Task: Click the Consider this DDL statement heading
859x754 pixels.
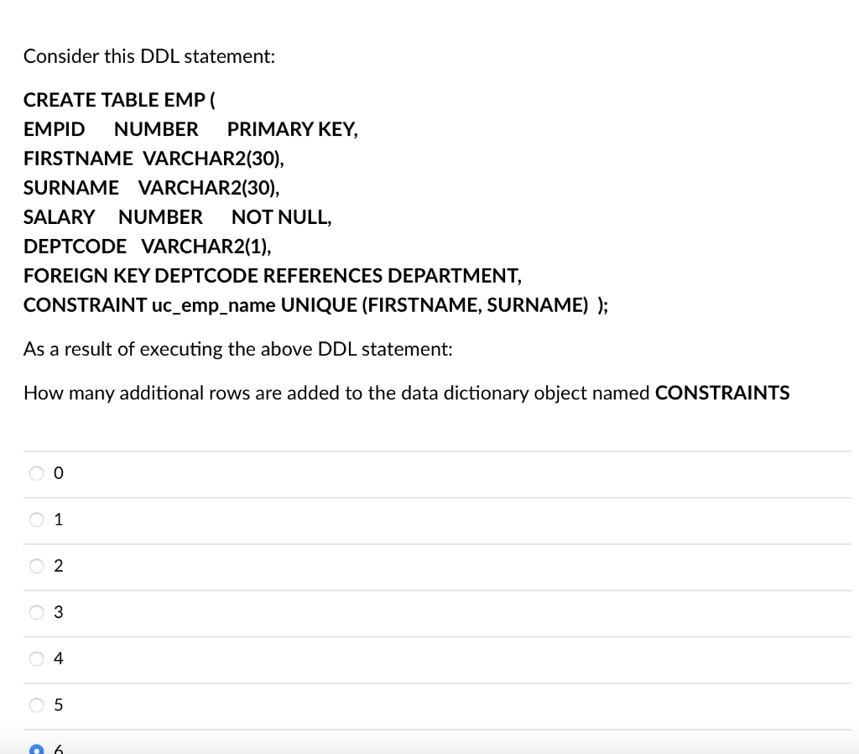Action: tap(149, 56)
